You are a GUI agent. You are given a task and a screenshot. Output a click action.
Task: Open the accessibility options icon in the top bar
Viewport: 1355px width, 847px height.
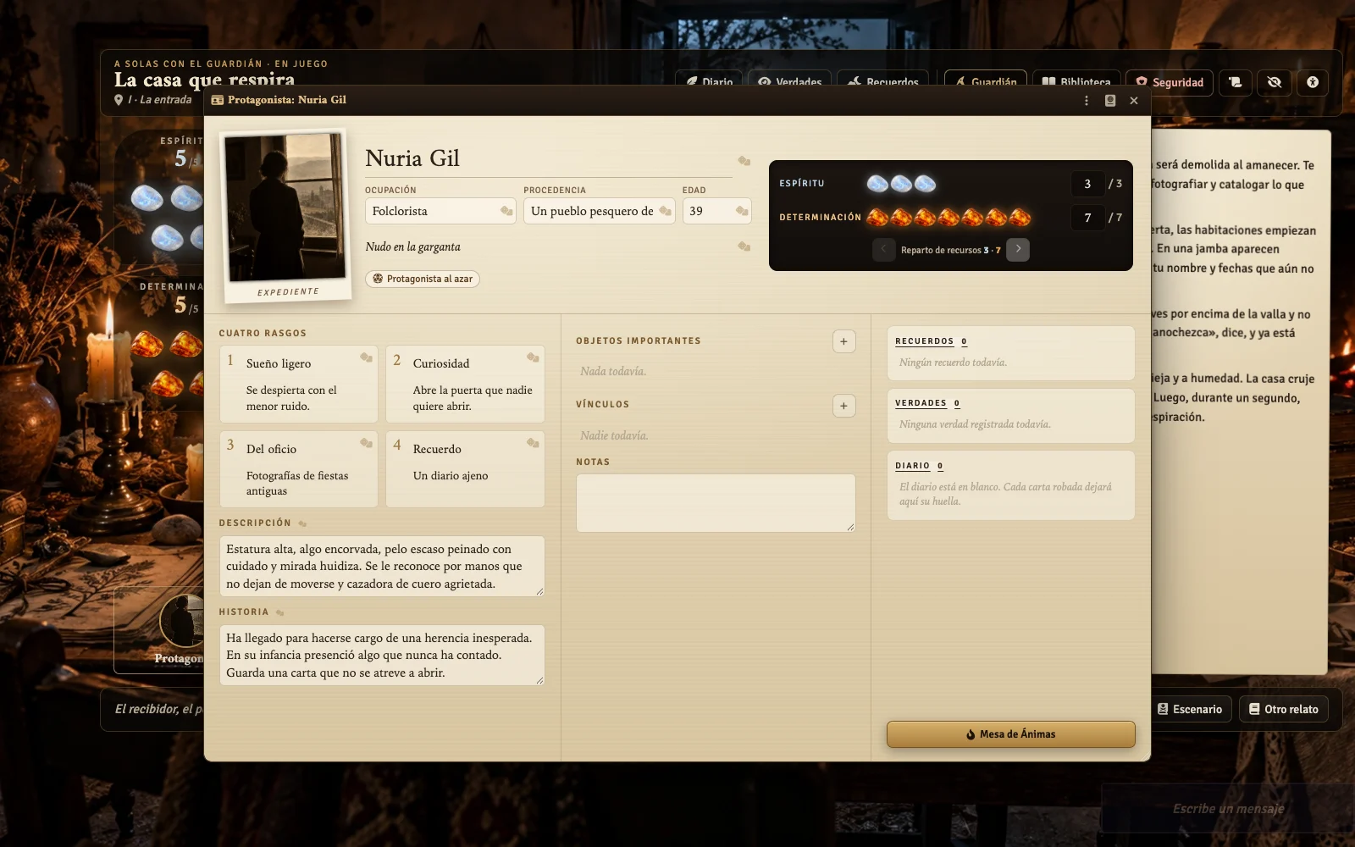click(1313, 82)
